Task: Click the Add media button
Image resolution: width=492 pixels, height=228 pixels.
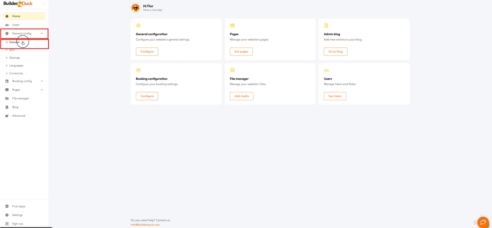Action: tap(241, 96)
